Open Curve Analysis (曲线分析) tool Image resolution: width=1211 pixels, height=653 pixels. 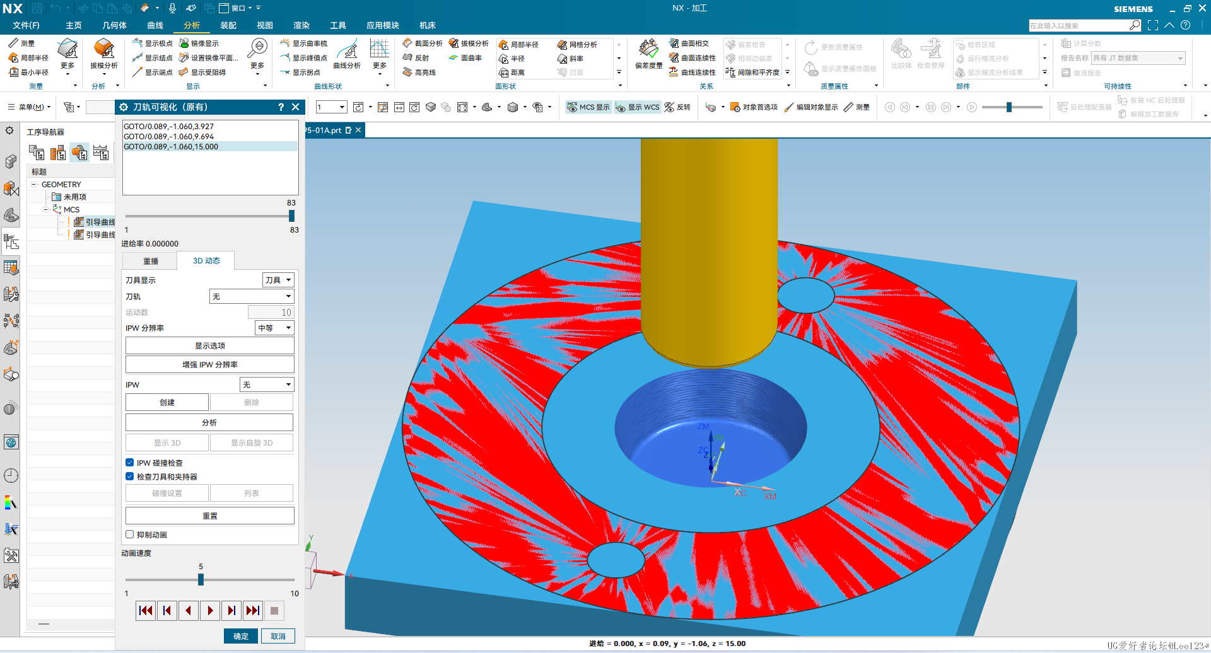(347, 54)
